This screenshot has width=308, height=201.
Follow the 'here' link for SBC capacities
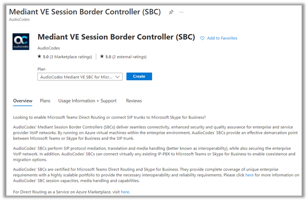point(250,175)
